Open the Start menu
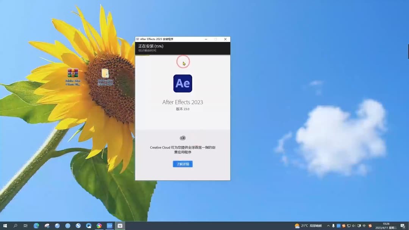Viewport: 409px width, 230px height. click(x=5, y=226)
